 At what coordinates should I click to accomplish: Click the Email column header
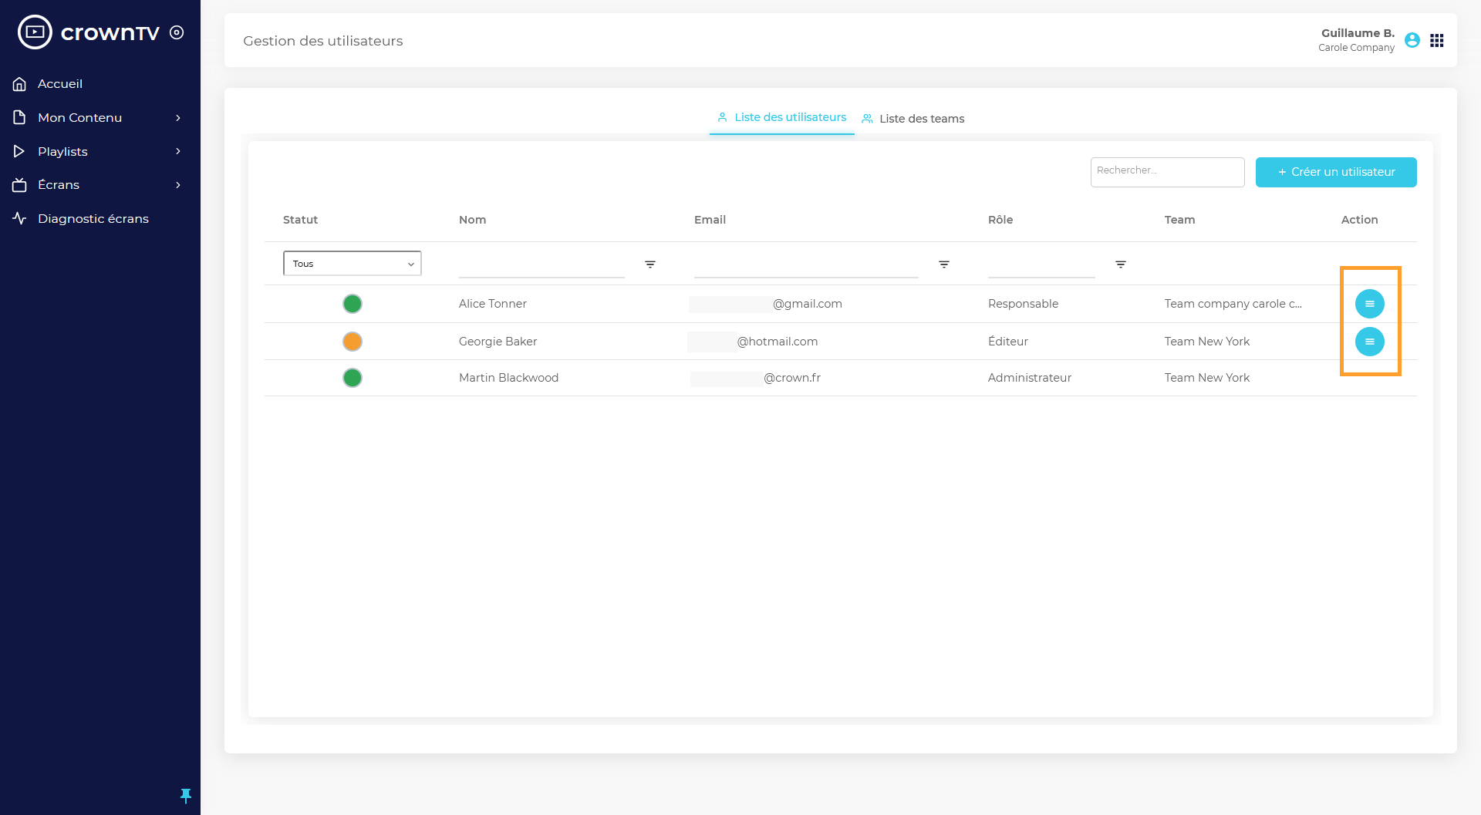tap(710, 220)
